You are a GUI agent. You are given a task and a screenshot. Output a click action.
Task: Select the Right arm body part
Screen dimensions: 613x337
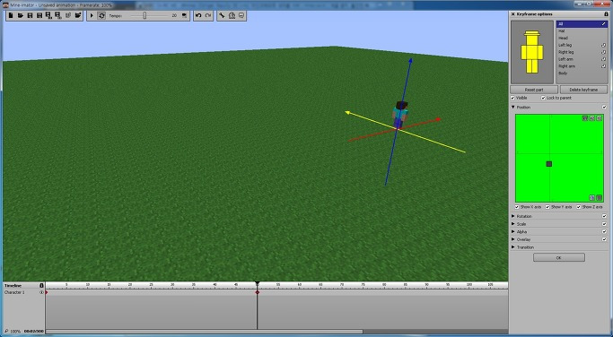(x=582, y=66)
